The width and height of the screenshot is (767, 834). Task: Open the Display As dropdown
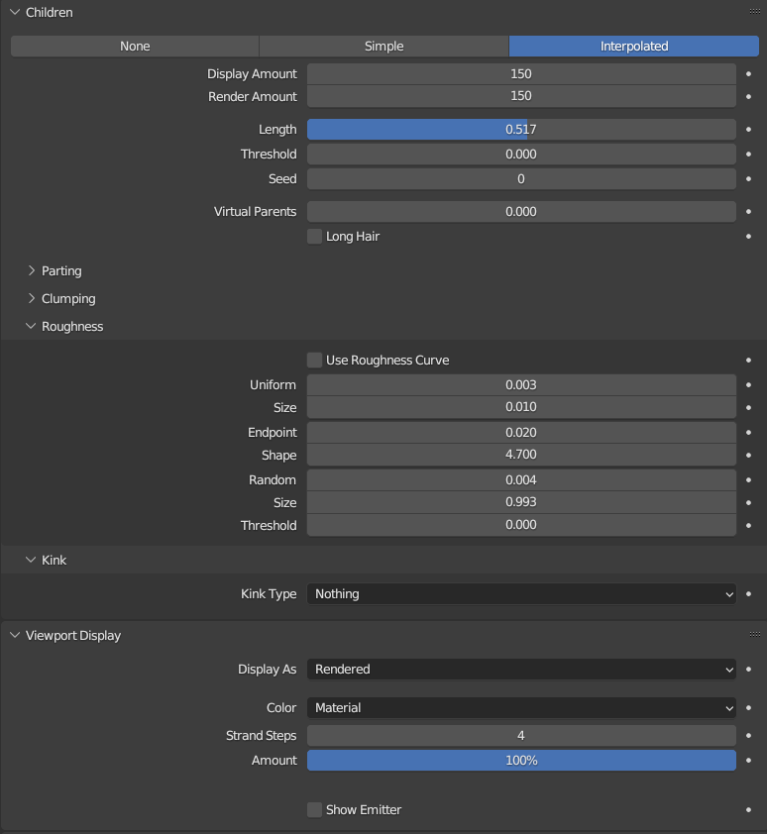point(521,670)
